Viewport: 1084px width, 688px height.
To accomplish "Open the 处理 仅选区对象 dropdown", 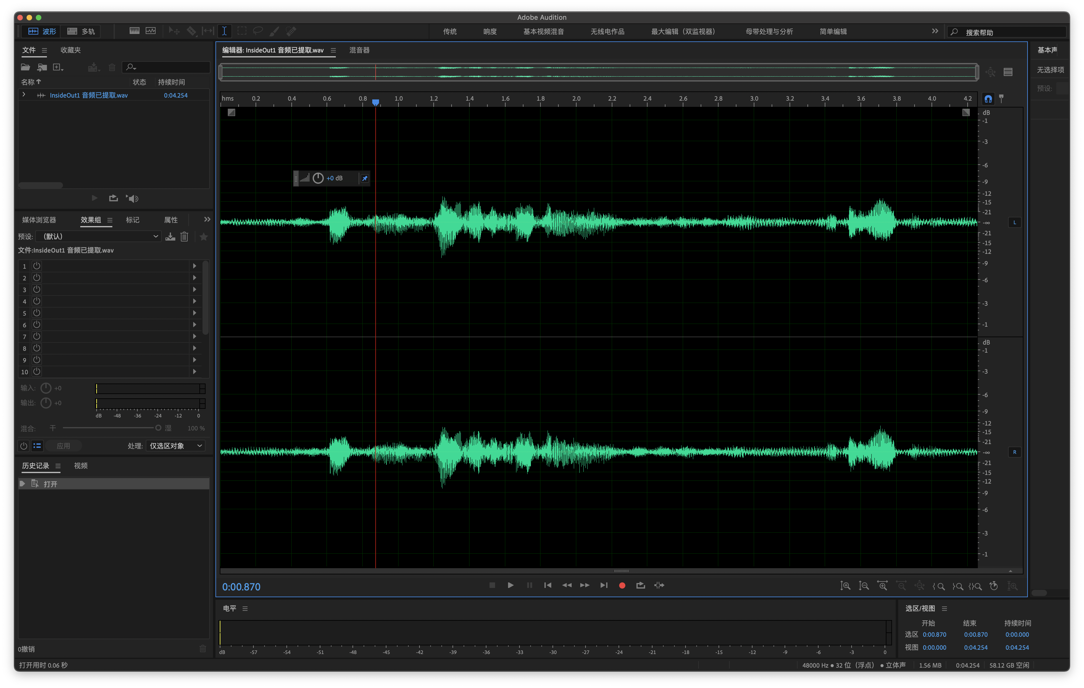I will click(x=176, y=446).
